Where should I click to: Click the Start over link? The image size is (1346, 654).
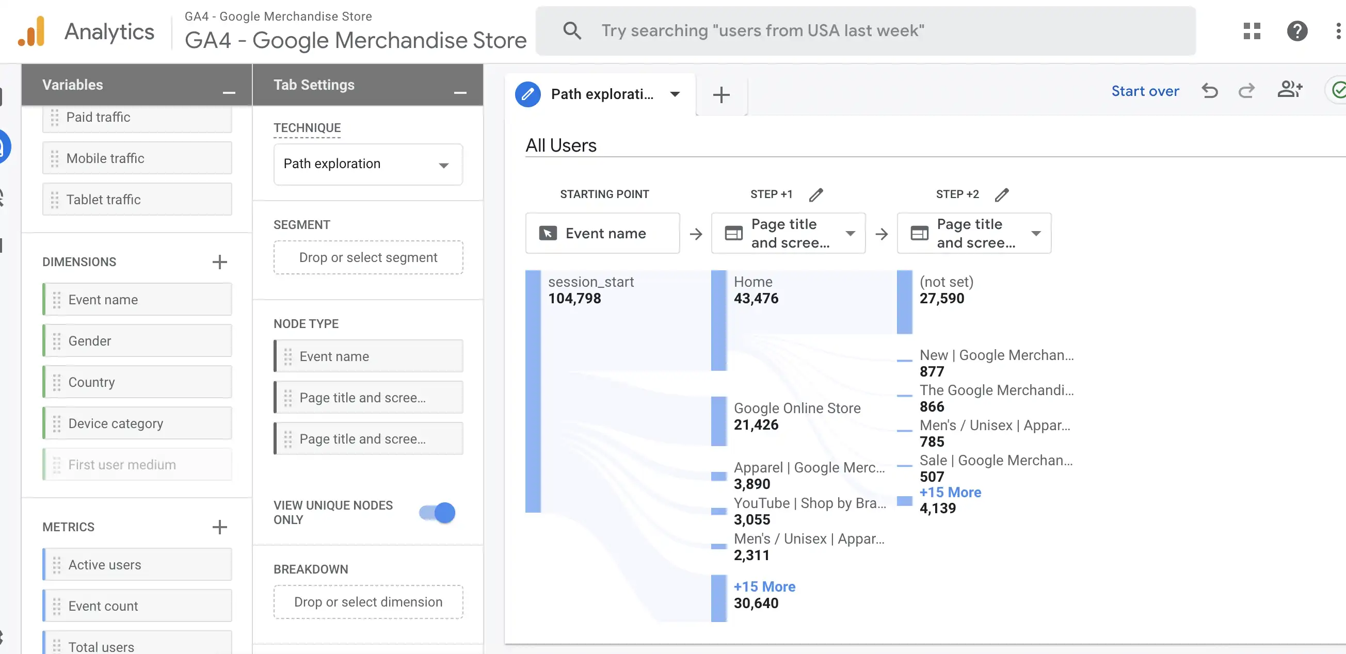1145,91
